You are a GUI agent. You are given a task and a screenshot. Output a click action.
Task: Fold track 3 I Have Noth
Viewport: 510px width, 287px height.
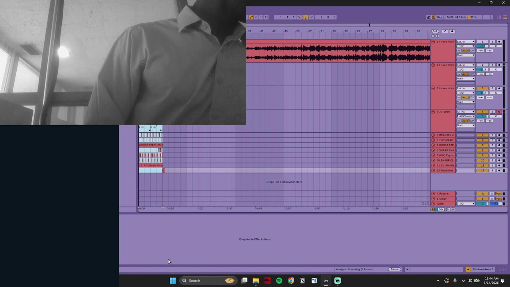pos(433,88)
